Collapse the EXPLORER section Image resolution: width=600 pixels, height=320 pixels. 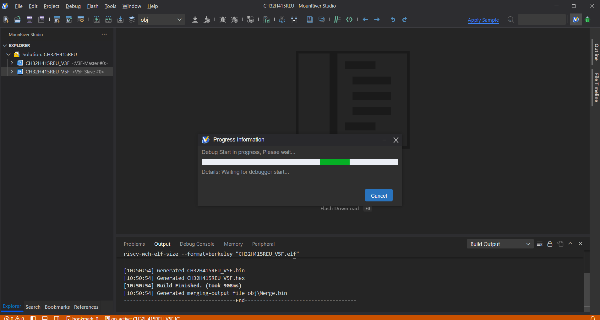coord(5,45)
